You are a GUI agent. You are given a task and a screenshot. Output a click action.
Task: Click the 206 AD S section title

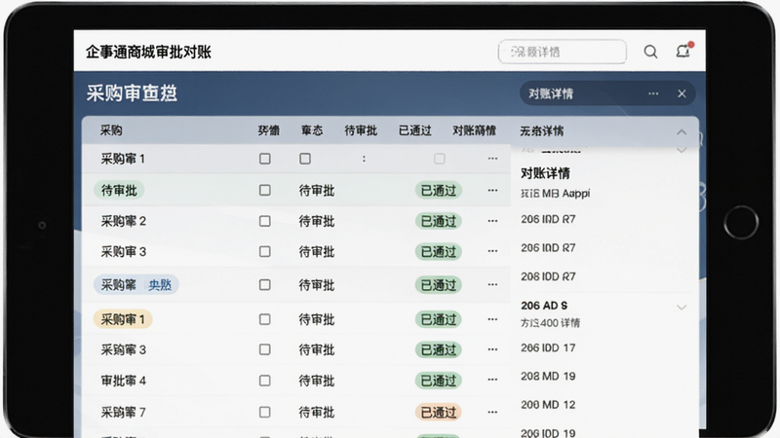[x=544, y=306]
